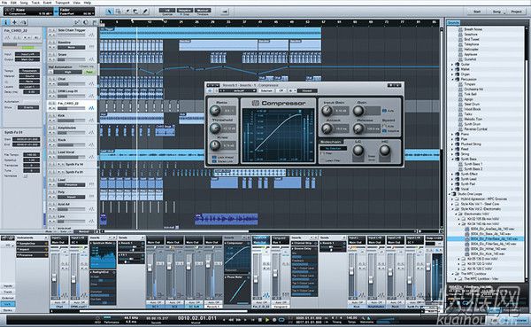Viewport: 531px width, 327px height.
Task: Click the Add Tracks plus icon
Action: point(14,22)
